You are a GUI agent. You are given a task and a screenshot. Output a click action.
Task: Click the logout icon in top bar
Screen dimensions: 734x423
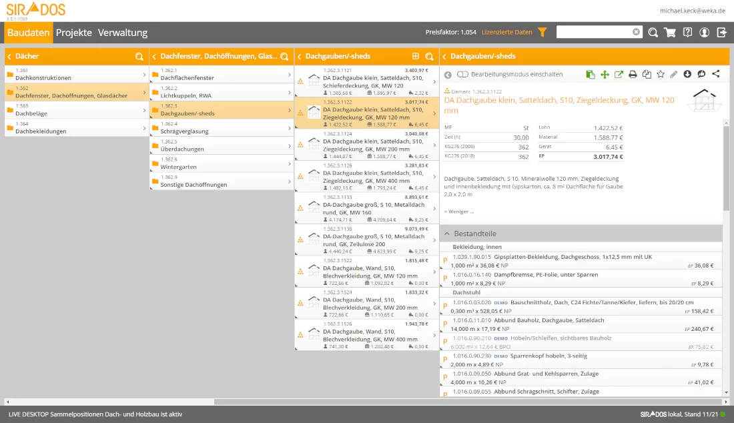coord(721,32)
